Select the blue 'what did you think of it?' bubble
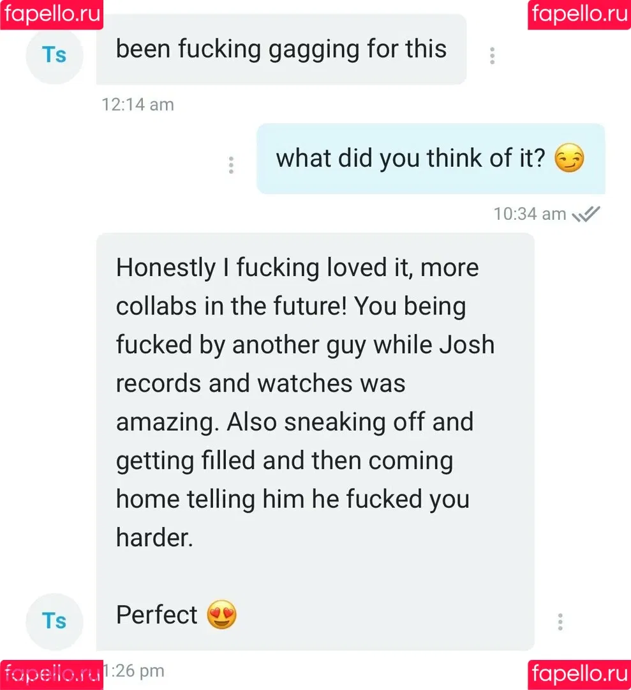Screen dimensions: 631x690 coord(431,159)
